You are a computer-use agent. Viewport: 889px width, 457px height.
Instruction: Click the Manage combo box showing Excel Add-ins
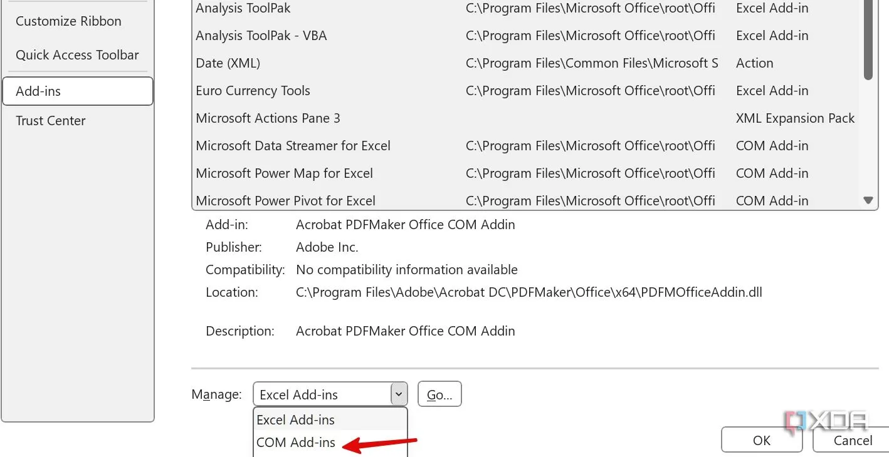330,394
